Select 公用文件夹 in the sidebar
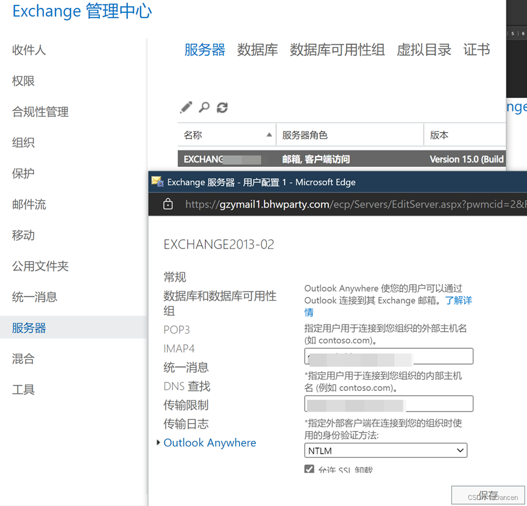Image resolution: width=527 pixels, height=506 pixels. pos(40,267)
